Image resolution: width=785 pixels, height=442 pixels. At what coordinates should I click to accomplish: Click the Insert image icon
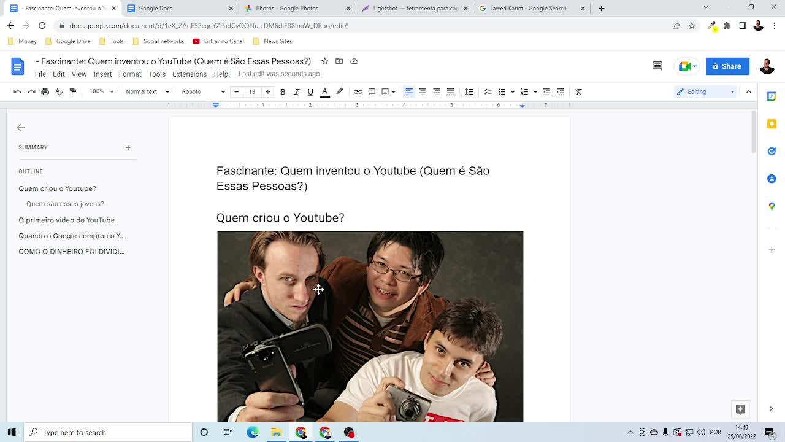[385, 91]
